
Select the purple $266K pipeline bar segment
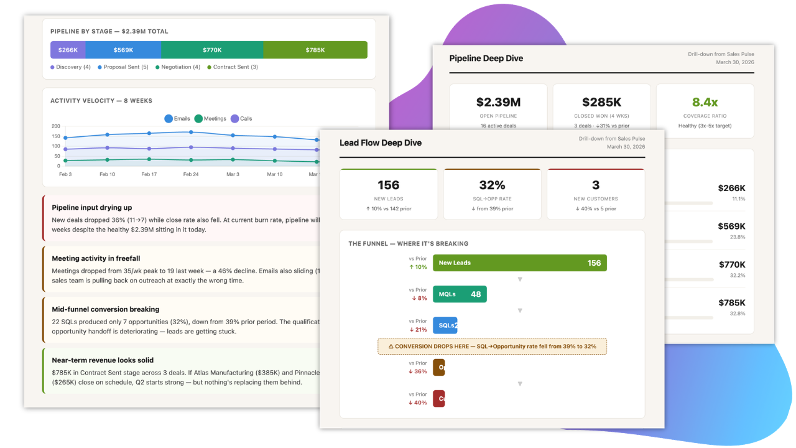click(x=68, y=50)
